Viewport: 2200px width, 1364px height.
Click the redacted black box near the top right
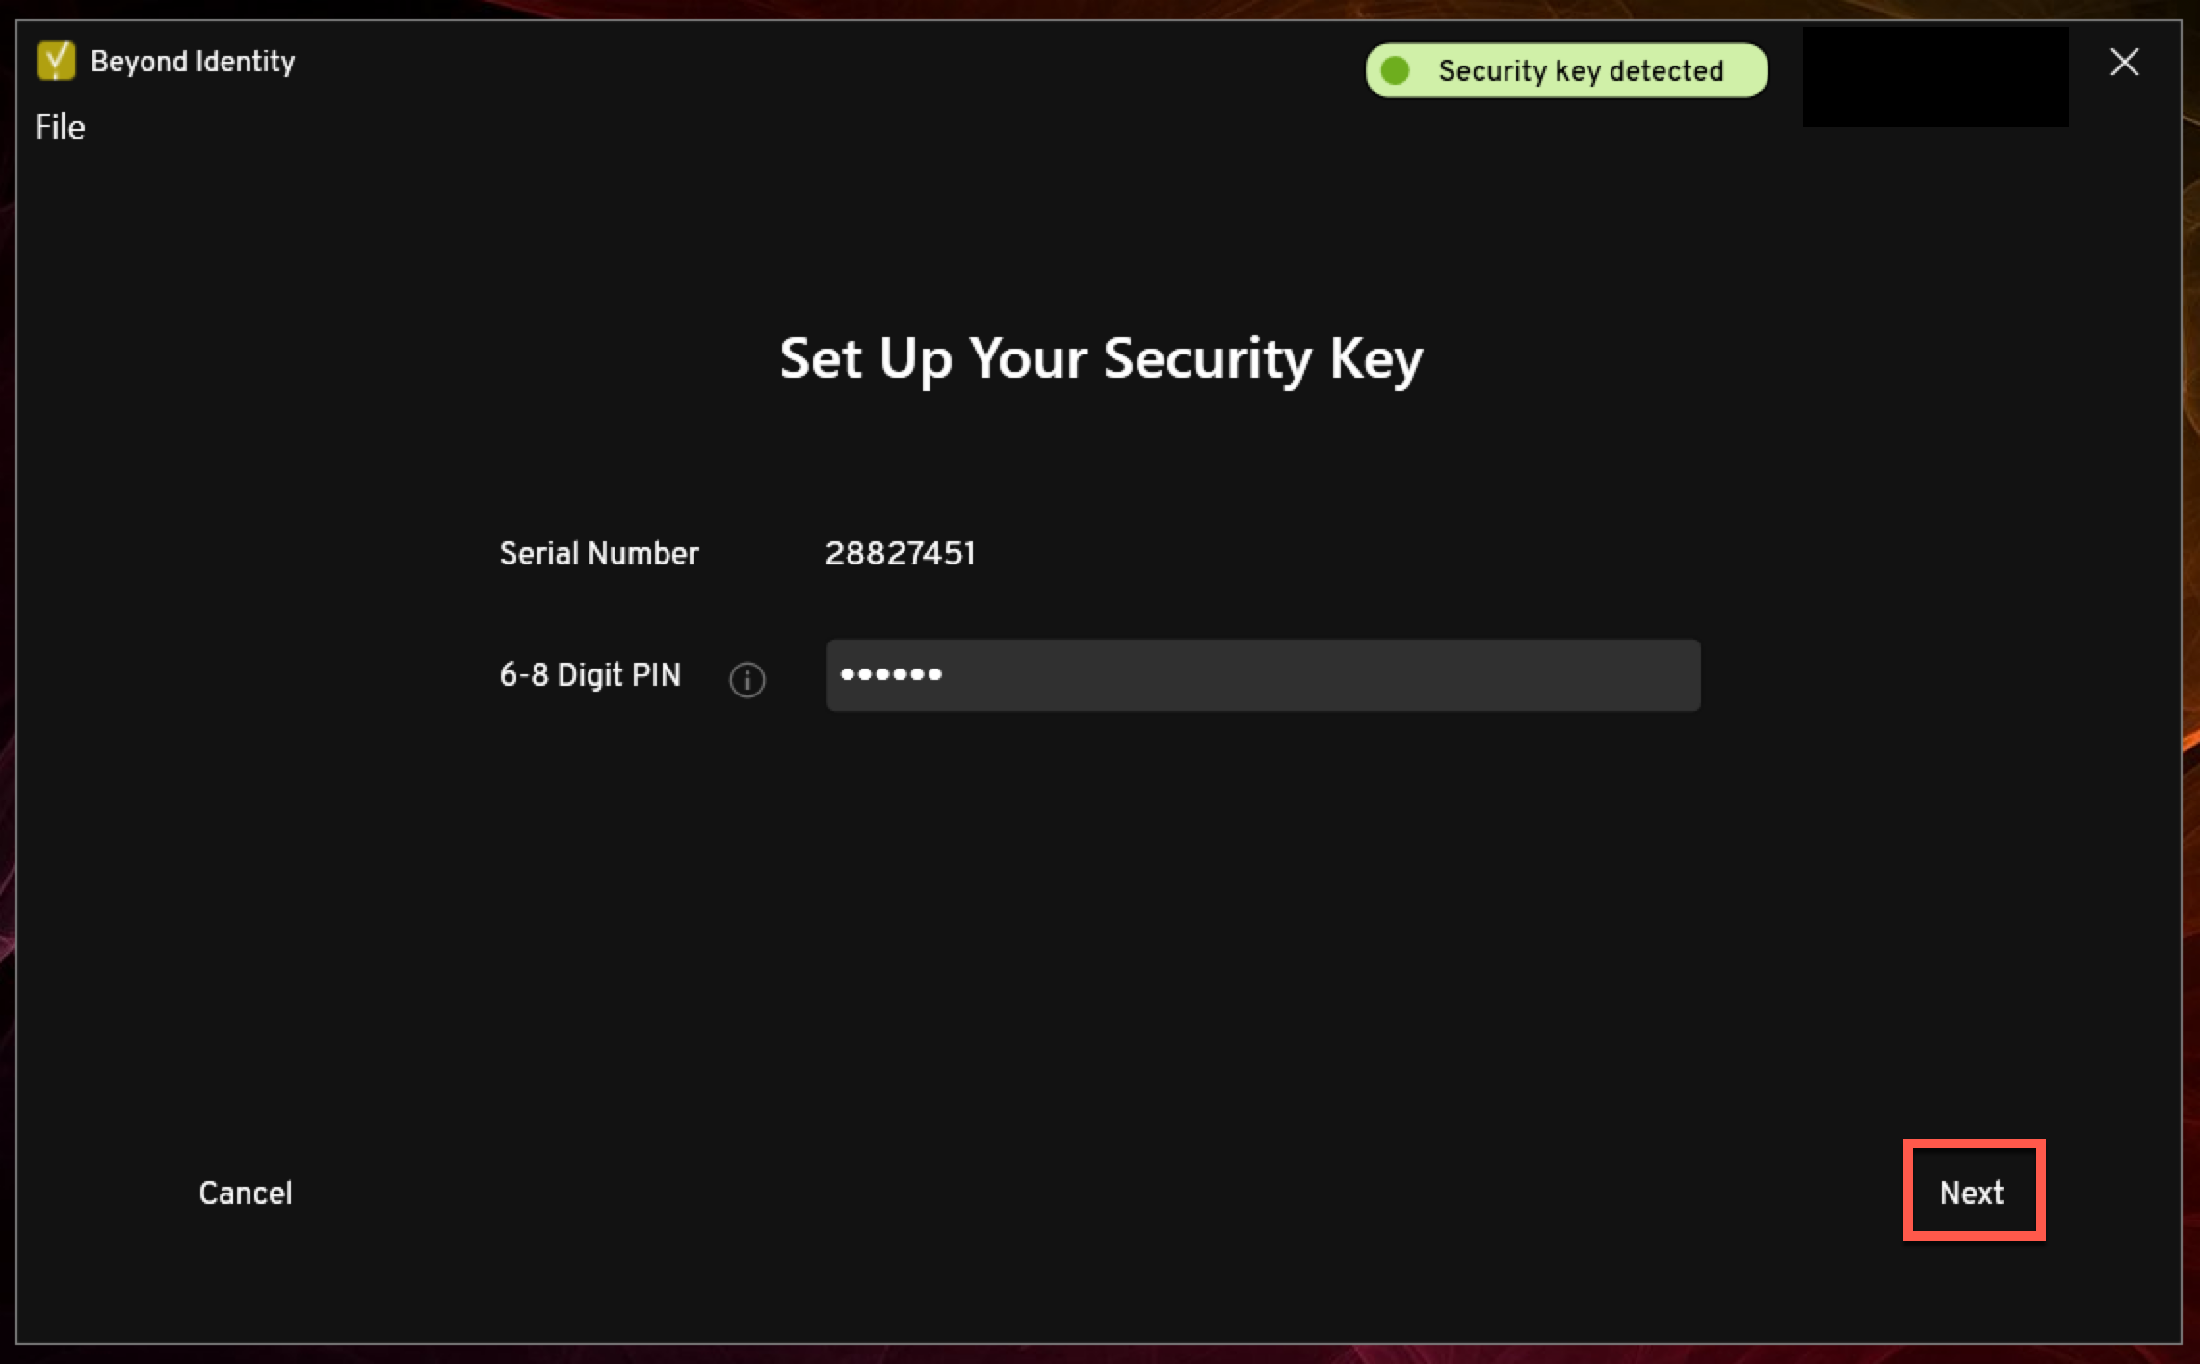tap(1934, 77)
